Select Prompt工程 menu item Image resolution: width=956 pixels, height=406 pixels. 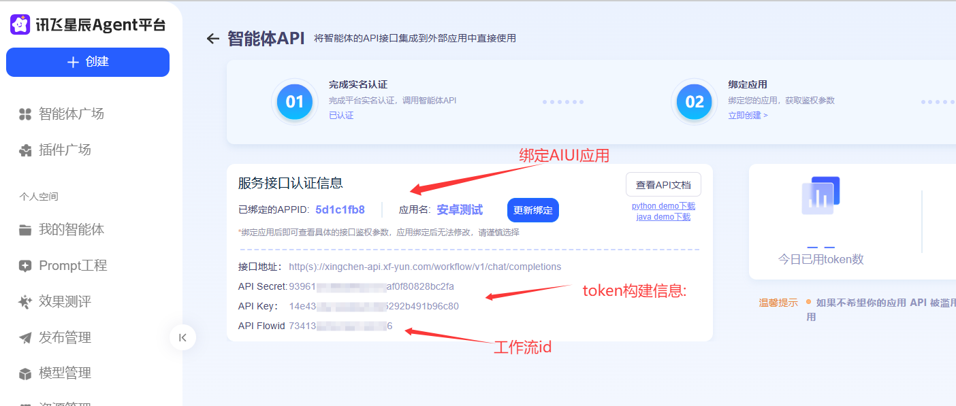[x=73, y=266]
